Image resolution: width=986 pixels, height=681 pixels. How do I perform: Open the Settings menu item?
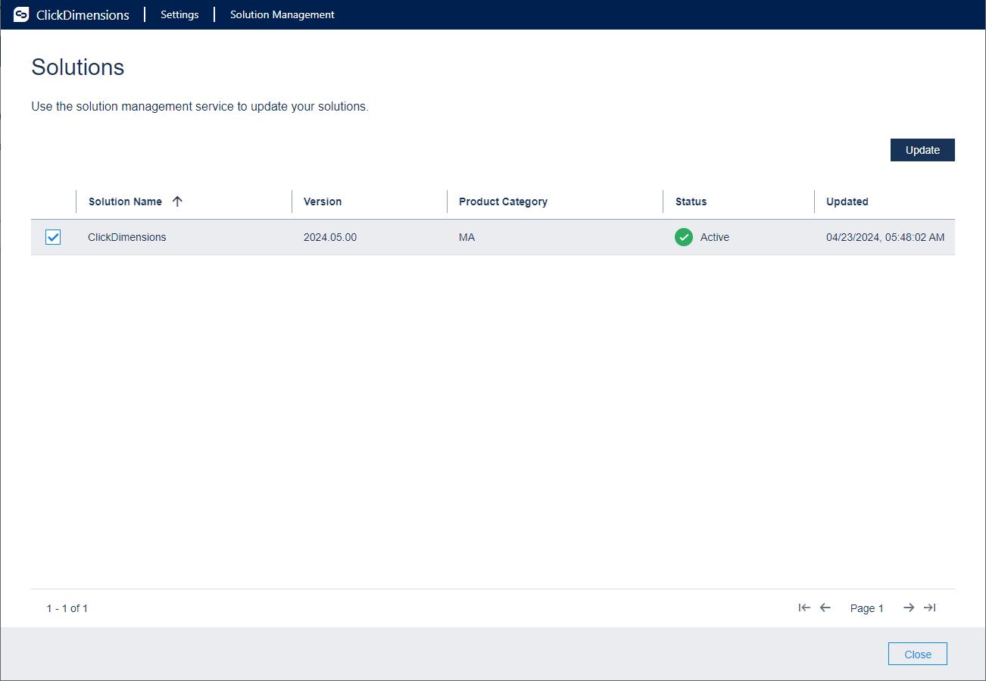tap(179, 14)
